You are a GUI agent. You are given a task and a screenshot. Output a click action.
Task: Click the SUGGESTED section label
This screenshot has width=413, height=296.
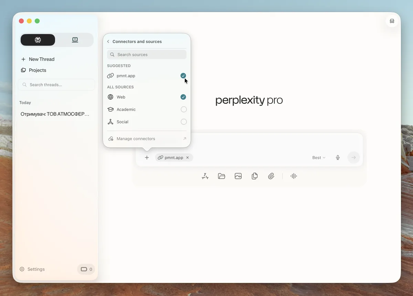point(119,66)
